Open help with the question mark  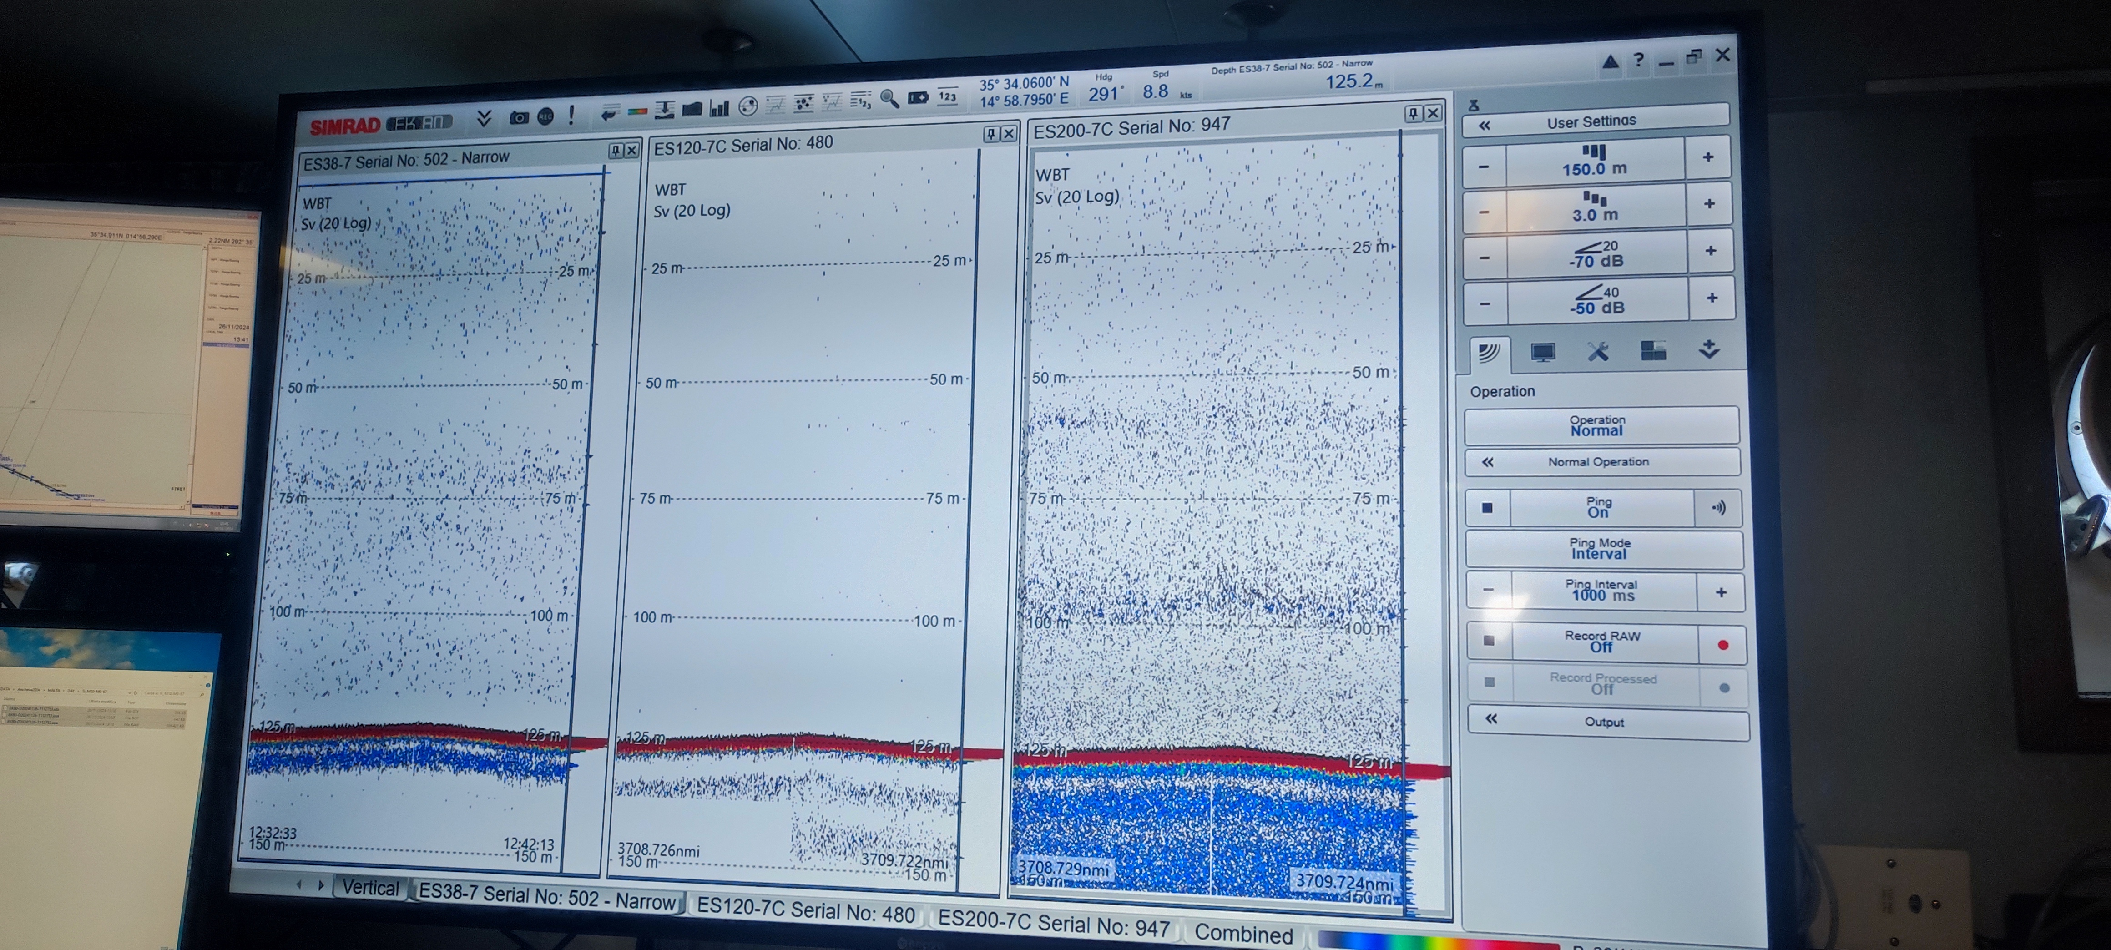tap(1638, 60)
